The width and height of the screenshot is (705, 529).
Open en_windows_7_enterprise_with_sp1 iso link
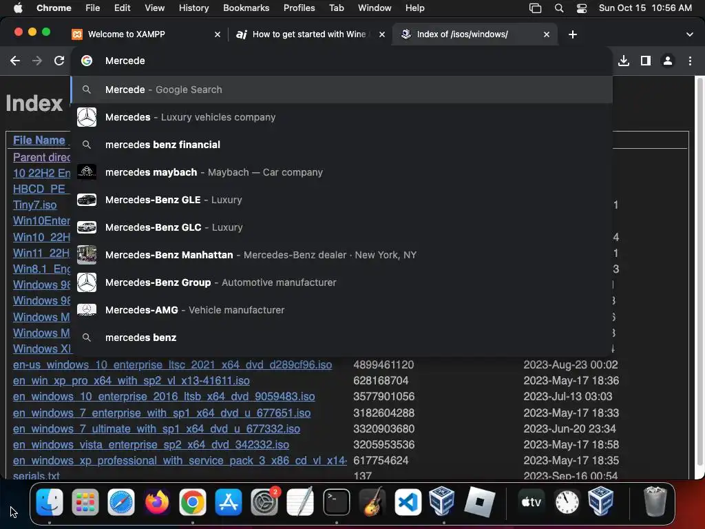(x=162, y=413)
